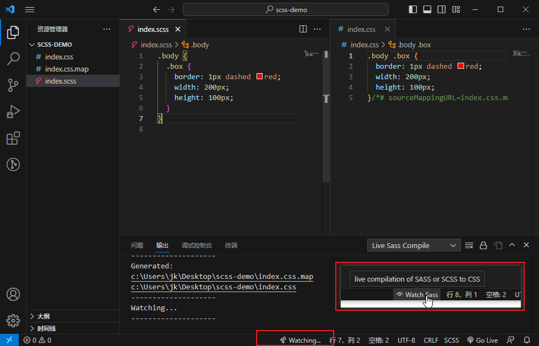Close the index.css tab

point(388,29)
